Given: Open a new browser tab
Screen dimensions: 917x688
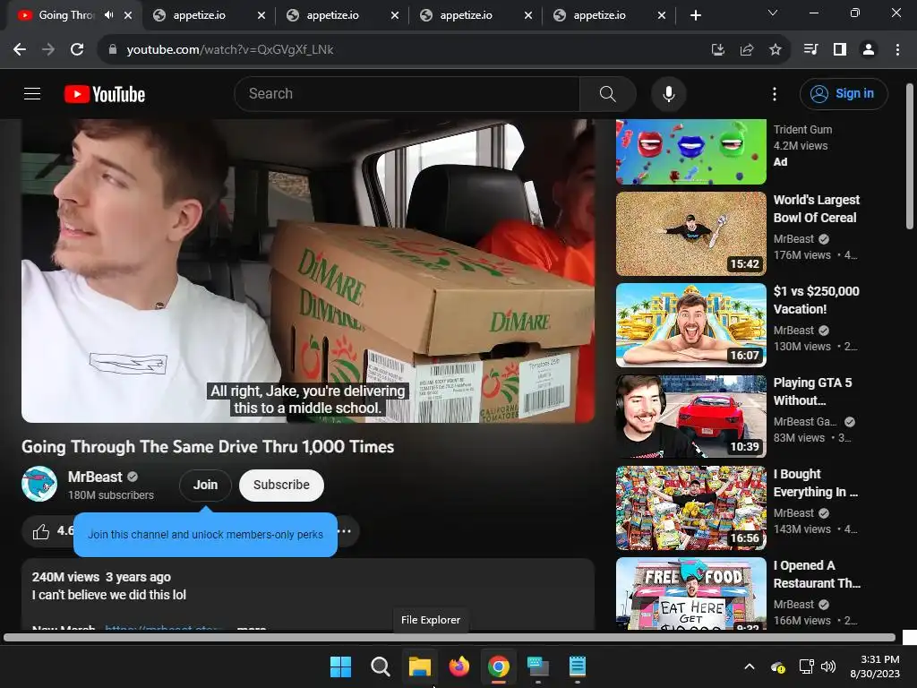Looking at the screenshot, I should click(x=695, y=15).
